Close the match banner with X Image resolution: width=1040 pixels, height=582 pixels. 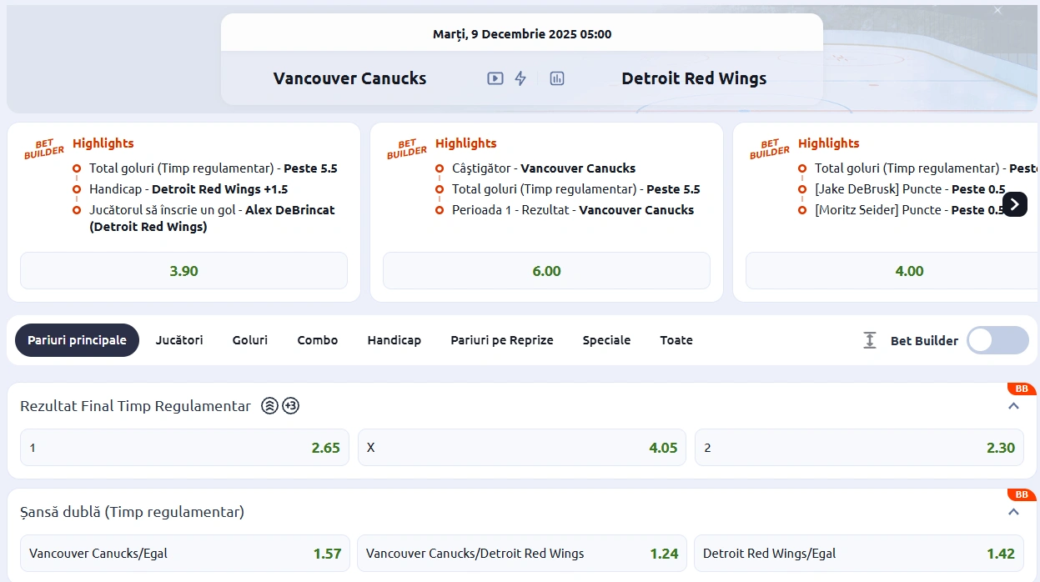click(x=998, y=10)
